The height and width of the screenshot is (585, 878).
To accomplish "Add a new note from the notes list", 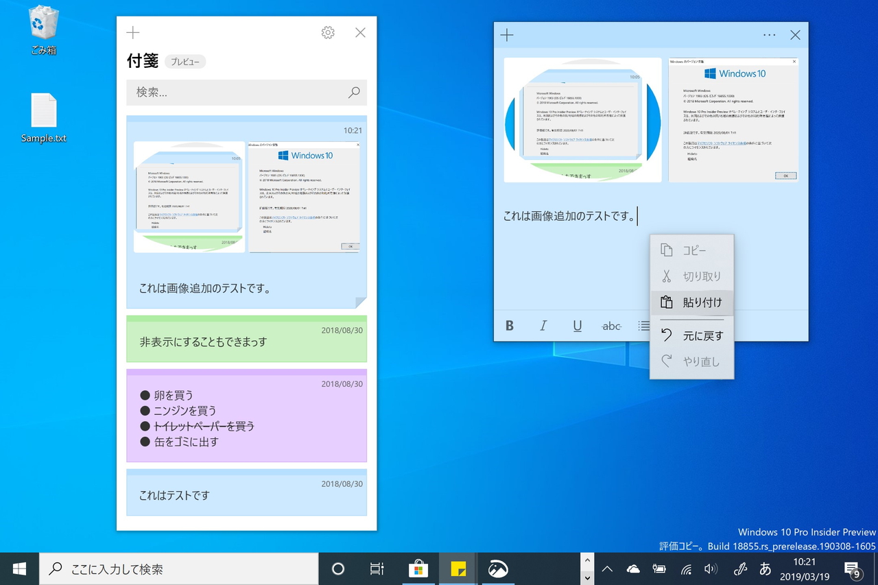I will point(132,32).
